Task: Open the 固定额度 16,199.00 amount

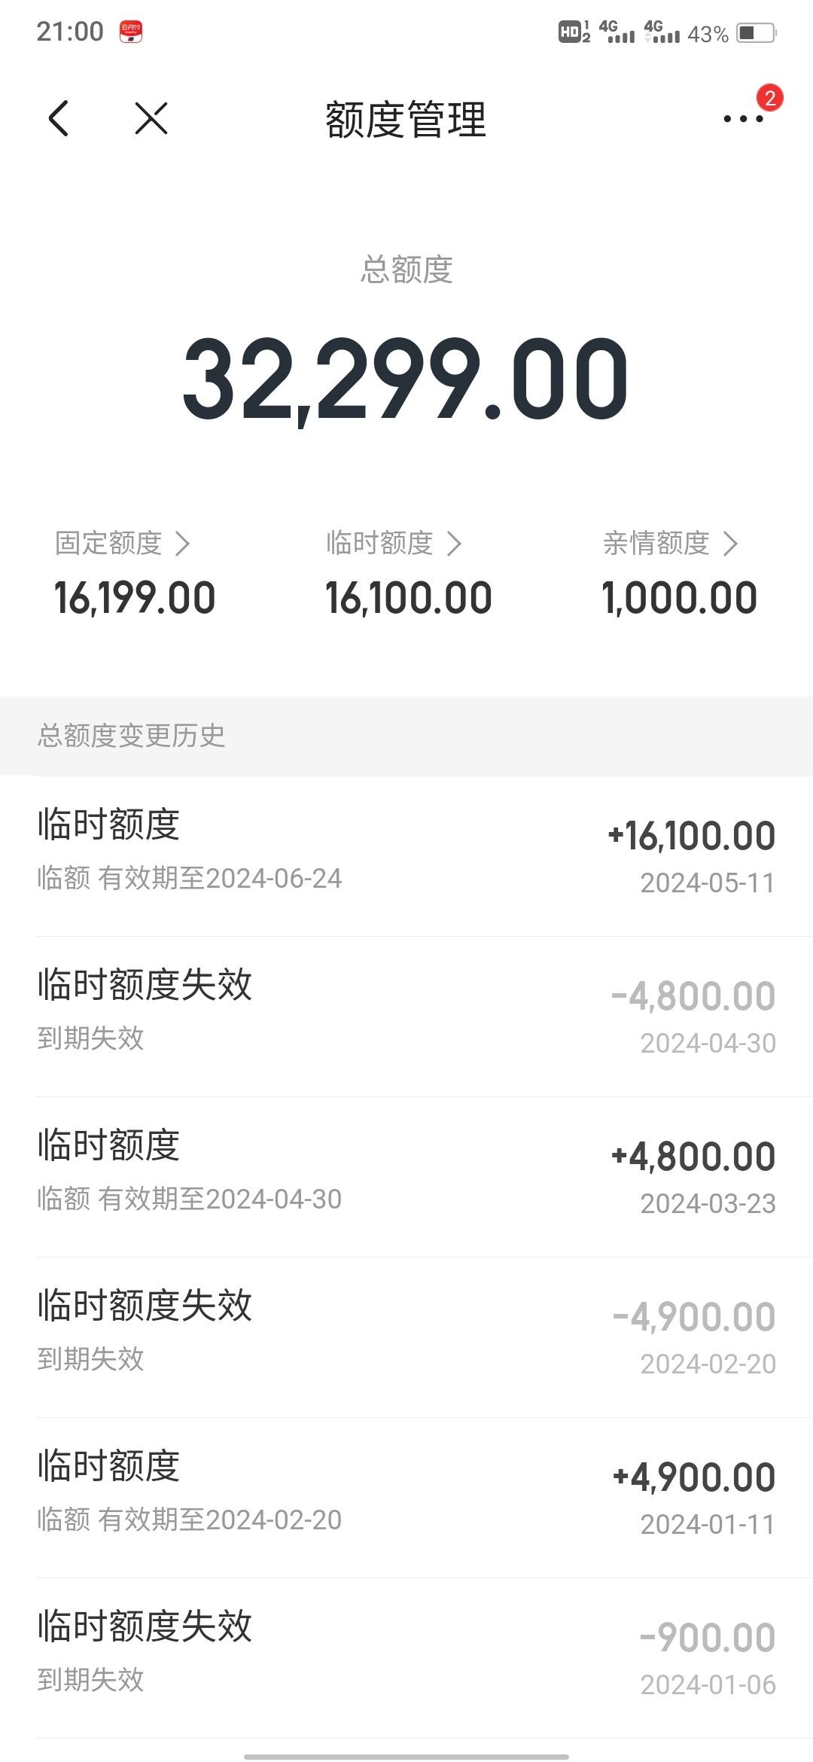Action: pos(135,598)
